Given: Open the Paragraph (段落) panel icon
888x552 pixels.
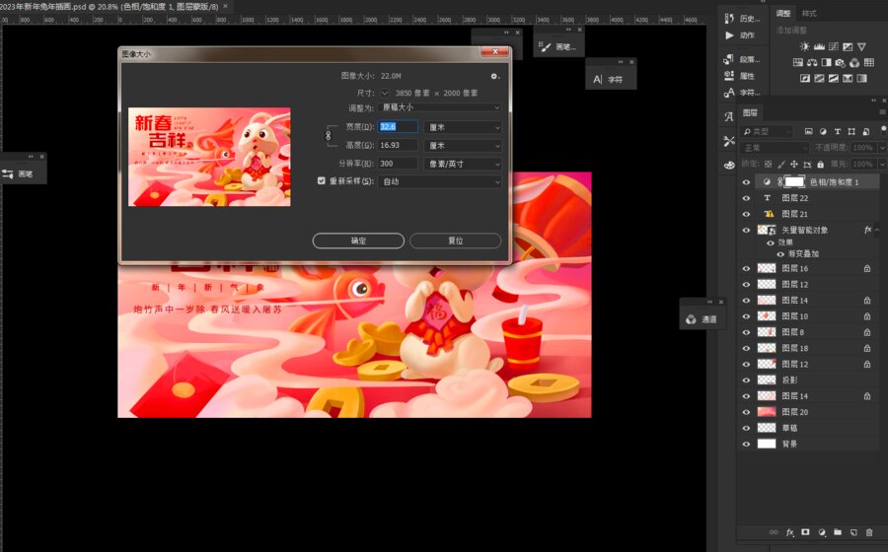Looking at the screenshot, I should [729, 59].
